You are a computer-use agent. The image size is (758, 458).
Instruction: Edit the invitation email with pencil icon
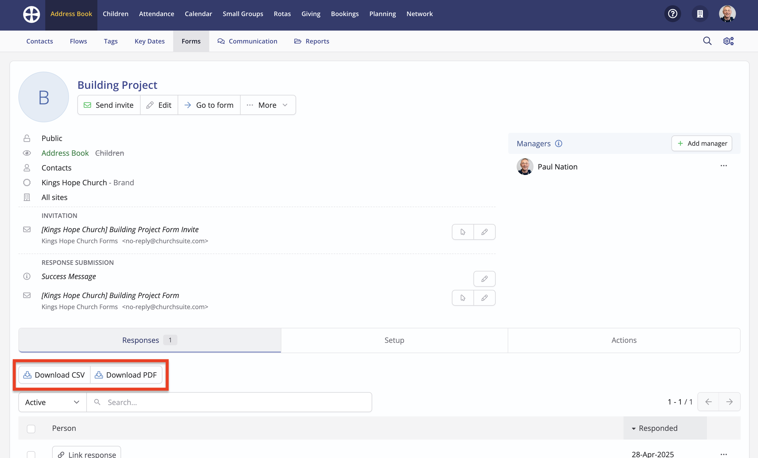(x=484, y=232)
